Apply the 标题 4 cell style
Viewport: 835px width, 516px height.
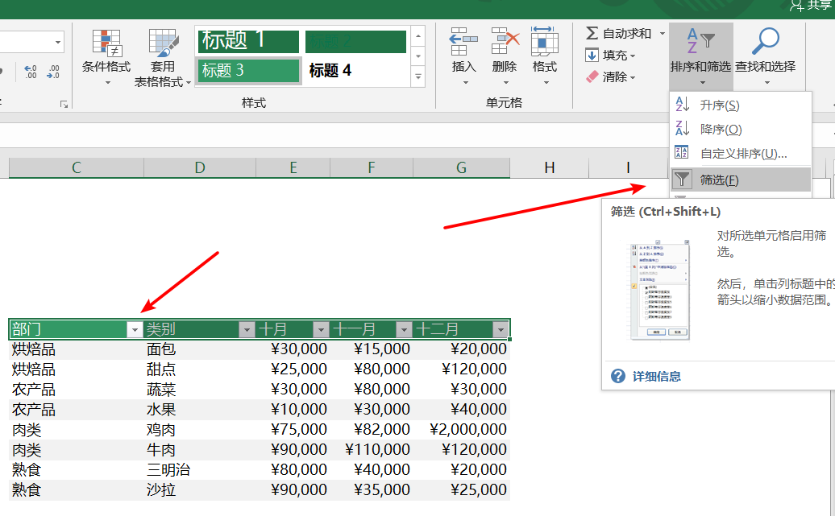click(x=355, y=71)
